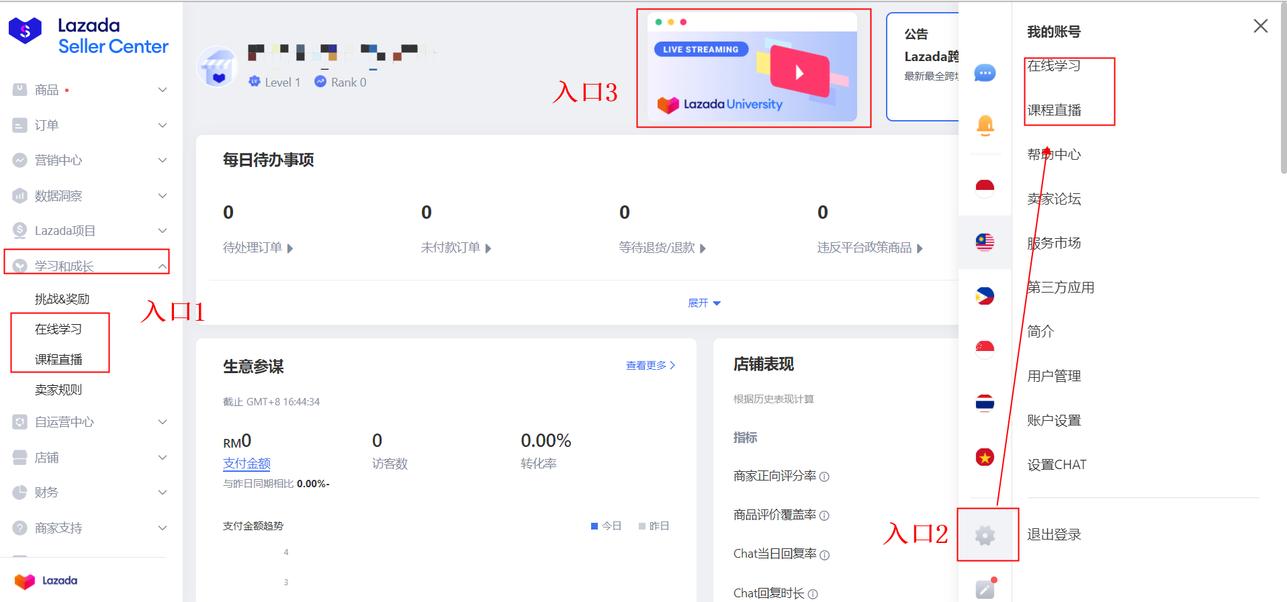Open the 等待退货/退款 link

(662, 248)
